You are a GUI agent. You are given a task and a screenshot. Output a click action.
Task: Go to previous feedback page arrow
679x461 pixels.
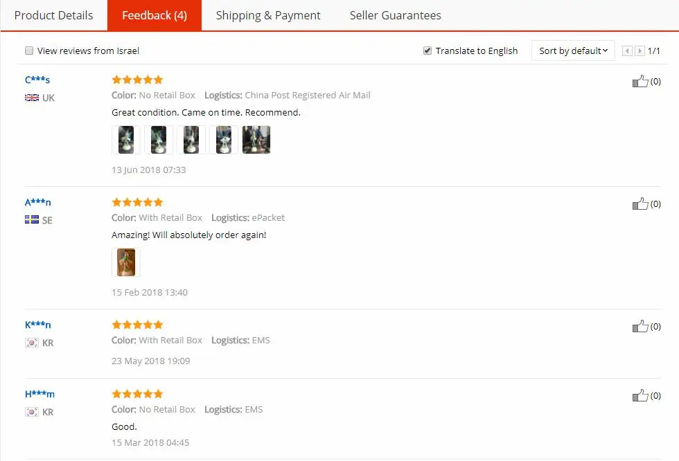[x=627, y=51]
